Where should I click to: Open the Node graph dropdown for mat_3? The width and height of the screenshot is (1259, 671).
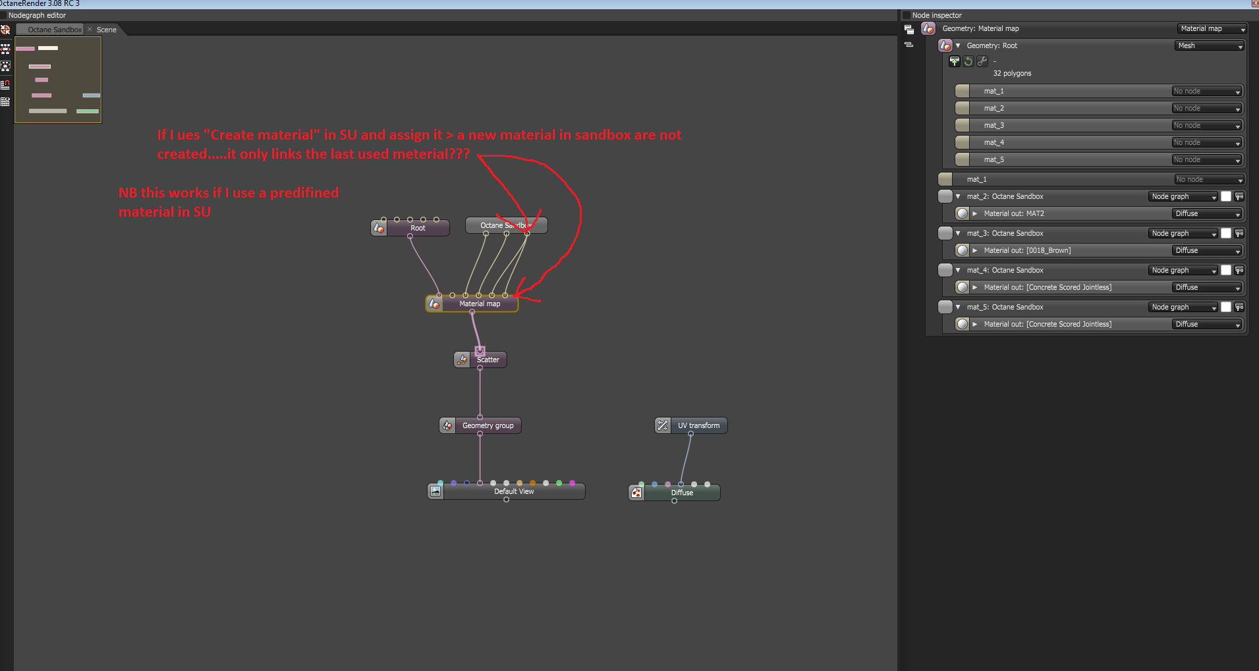[x=1184, y=233]
